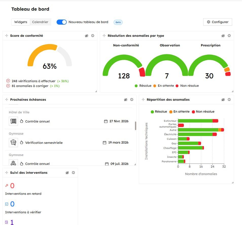Open the calendar icon next to 19 mars 2026
The image size is (242, 225).
[105, 142]
